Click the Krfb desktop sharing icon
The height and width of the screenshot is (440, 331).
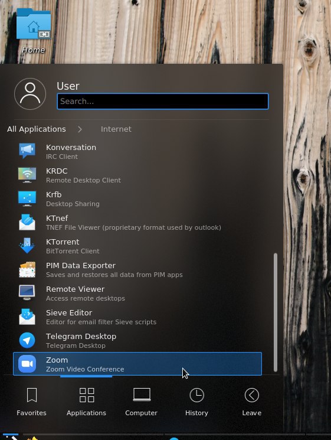click(27, 198)
